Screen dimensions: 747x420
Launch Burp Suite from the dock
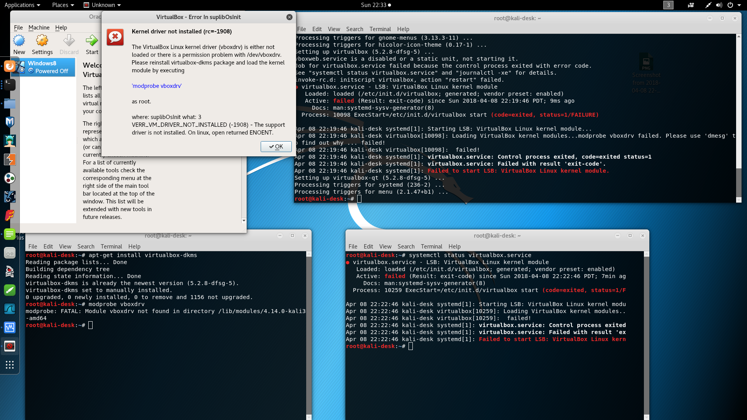[x=10, y=159]
